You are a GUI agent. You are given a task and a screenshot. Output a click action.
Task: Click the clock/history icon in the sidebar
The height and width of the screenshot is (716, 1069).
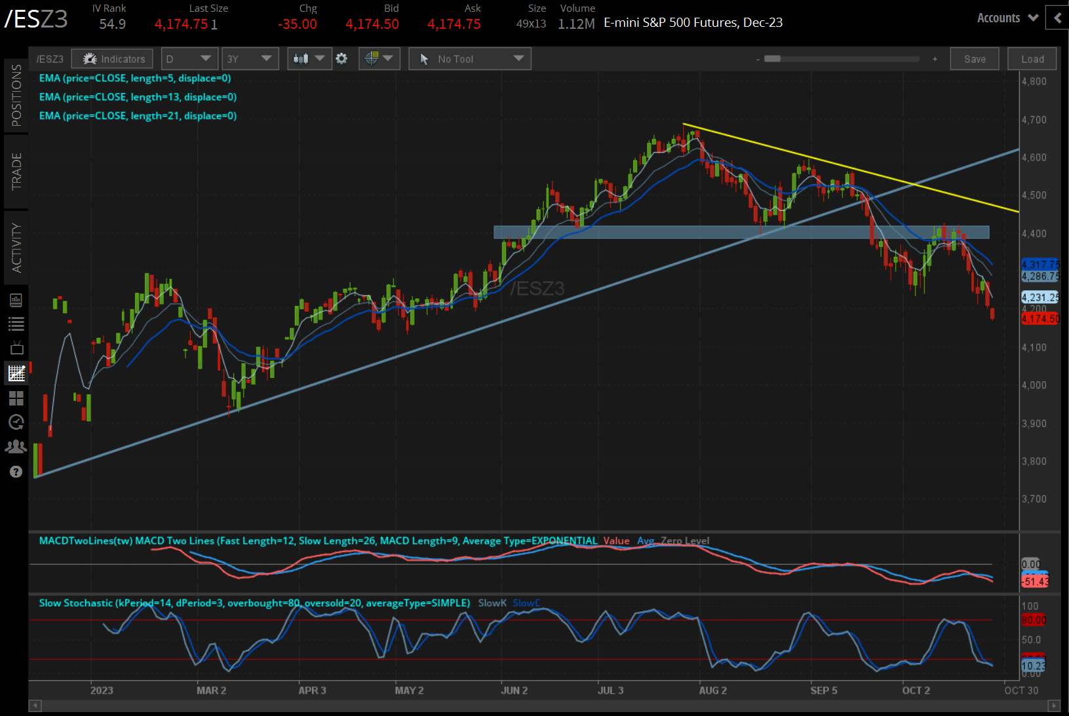point(16,422)
